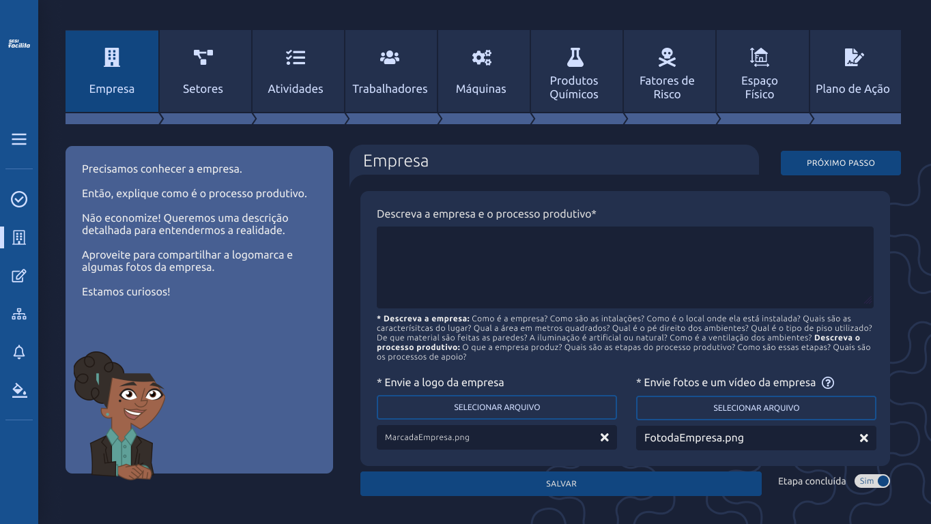Click the Empresa section heading
The height and width of the screenshot is (524, 931).
coord(396,161)
